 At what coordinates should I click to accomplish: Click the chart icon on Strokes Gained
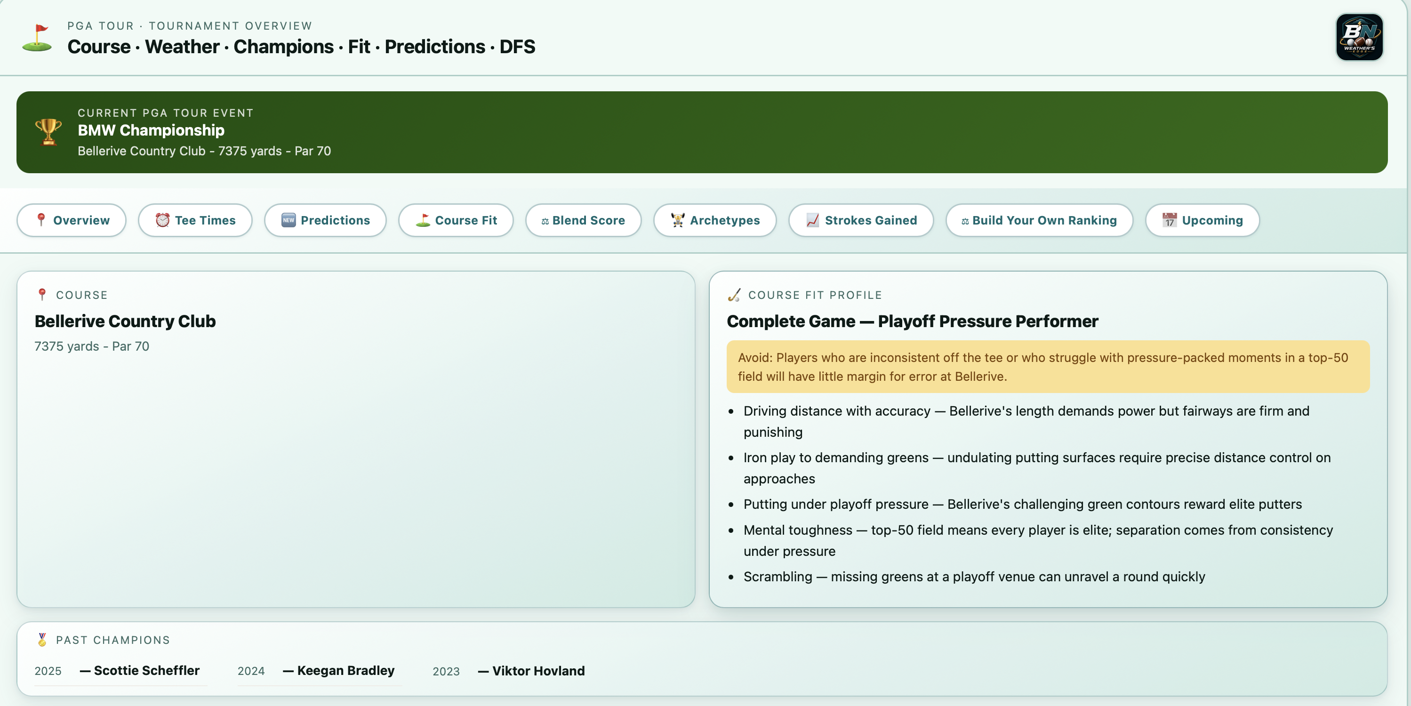813,220
